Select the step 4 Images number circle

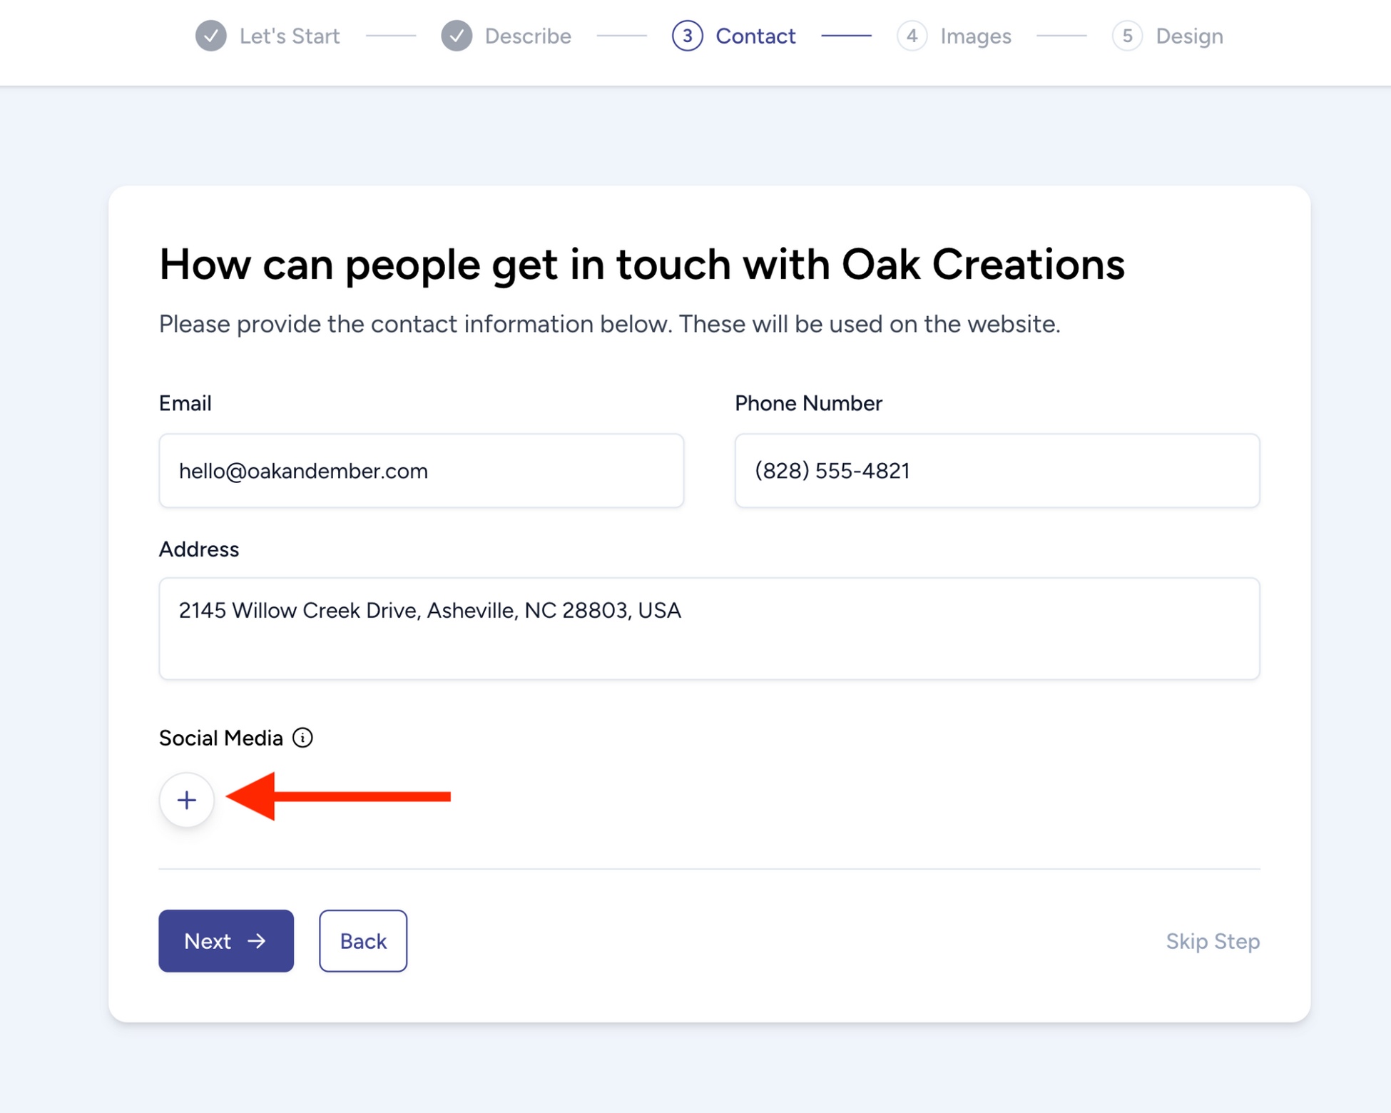click(x=912, y=36)
